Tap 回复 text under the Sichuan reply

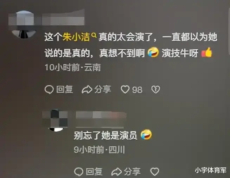94,172
